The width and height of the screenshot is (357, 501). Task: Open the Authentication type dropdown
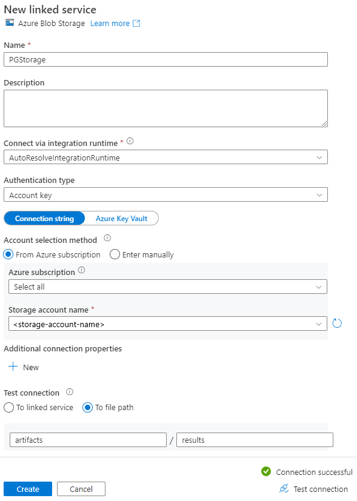(x=165, y=194)
